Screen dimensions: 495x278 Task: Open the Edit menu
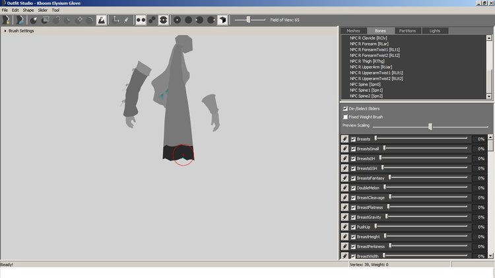(15, 10)
